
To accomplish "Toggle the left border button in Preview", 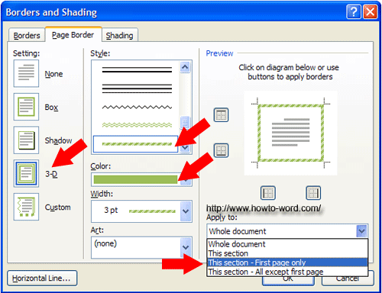I will [268, 193].
